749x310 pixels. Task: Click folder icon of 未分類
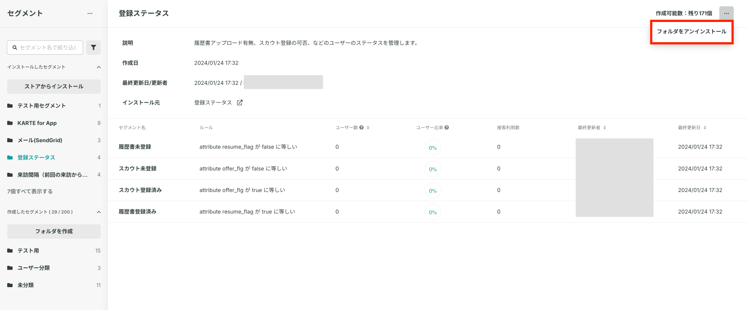10,285
